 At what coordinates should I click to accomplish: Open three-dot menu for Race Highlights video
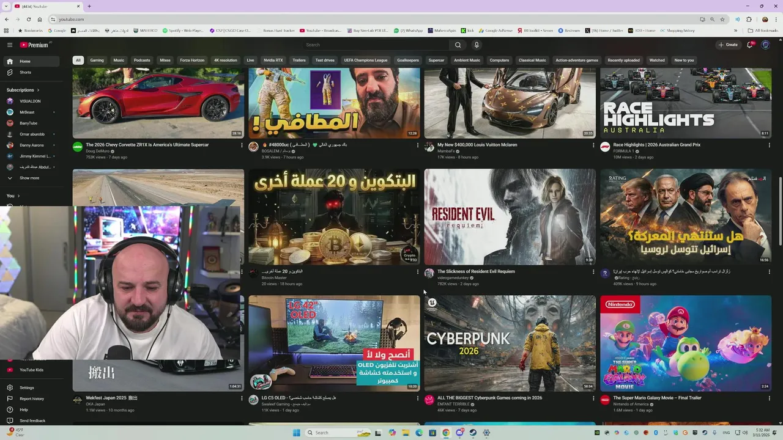769,145
